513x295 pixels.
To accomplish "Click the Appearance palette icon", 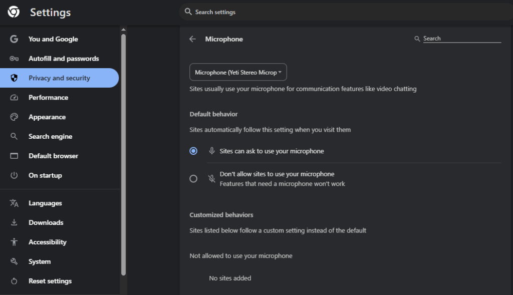I will pyautogui.click(x=14, y=117).
